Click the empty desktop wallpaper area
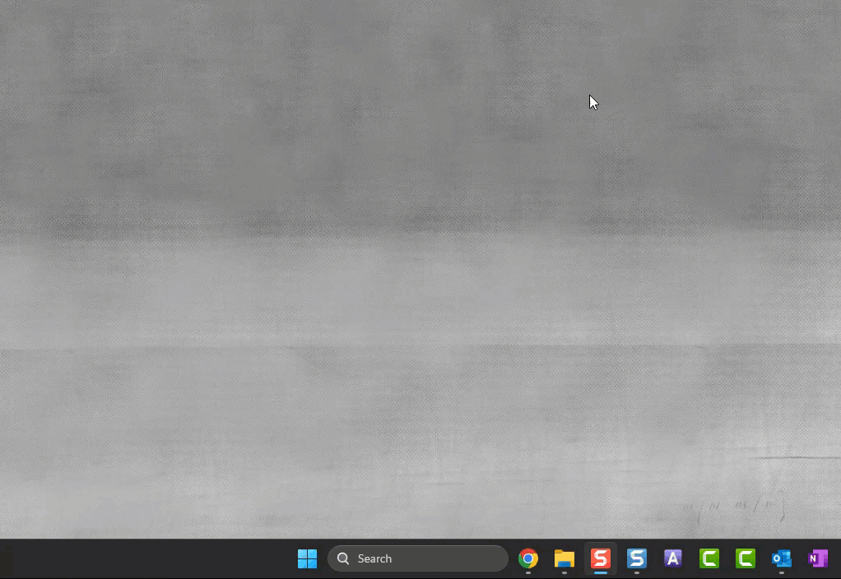 click(329, 247)
